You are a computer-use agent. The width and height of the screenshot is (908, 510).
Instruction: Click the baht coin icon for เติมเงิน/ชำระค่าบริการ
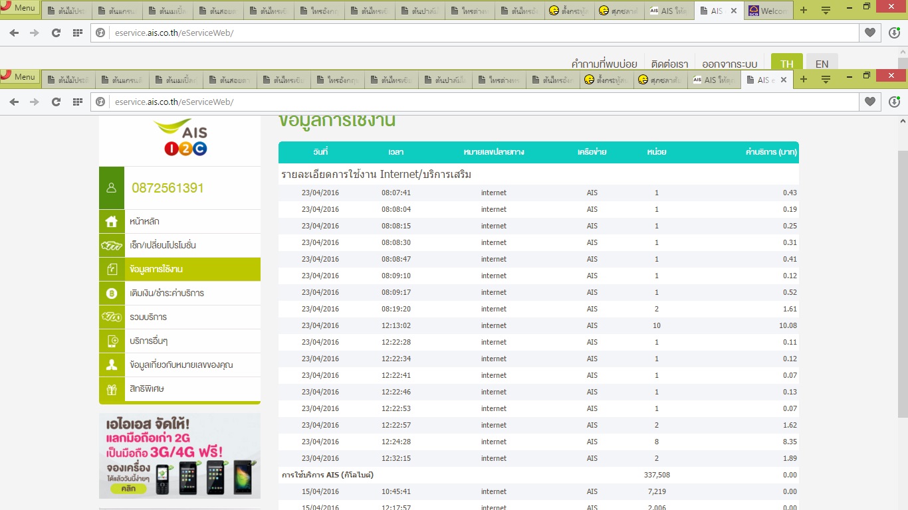(x=112, y=293)
